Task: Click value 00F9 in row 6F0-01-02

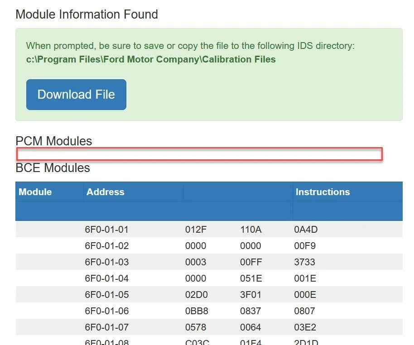Action: [305, 246]
